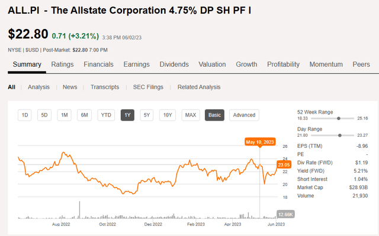Select the 5D chart range button
This screenshot has height=236, width=379.
(44, 115)
